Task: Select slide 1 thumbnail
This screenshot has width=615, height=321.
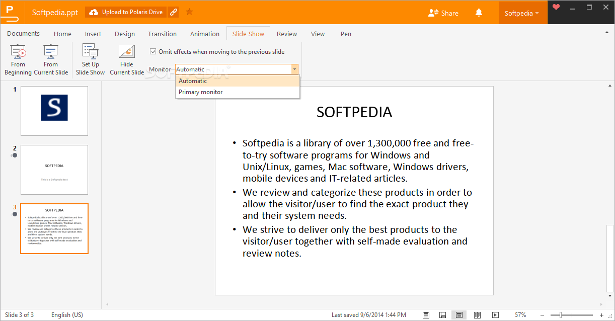Action: [54, 111]
